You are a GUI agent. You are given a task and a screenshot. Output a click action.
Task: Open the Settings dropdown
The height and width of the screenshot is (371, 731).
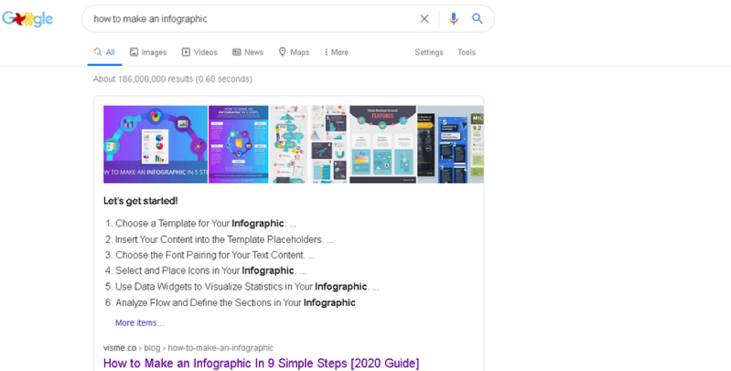pyautogui.click(x=429, y=52)
